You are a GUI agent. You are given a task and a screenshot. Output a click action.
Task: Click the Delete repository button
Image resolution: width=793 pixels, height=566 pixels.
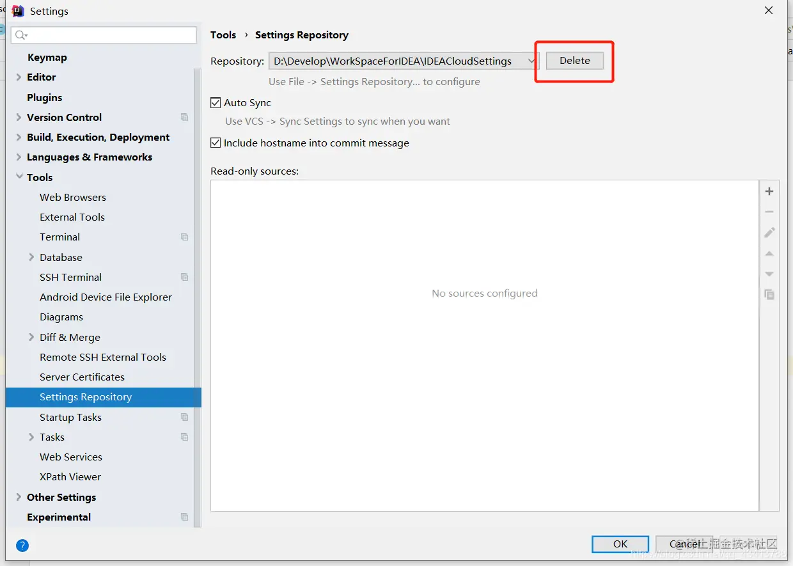click(x=575, y=61)
